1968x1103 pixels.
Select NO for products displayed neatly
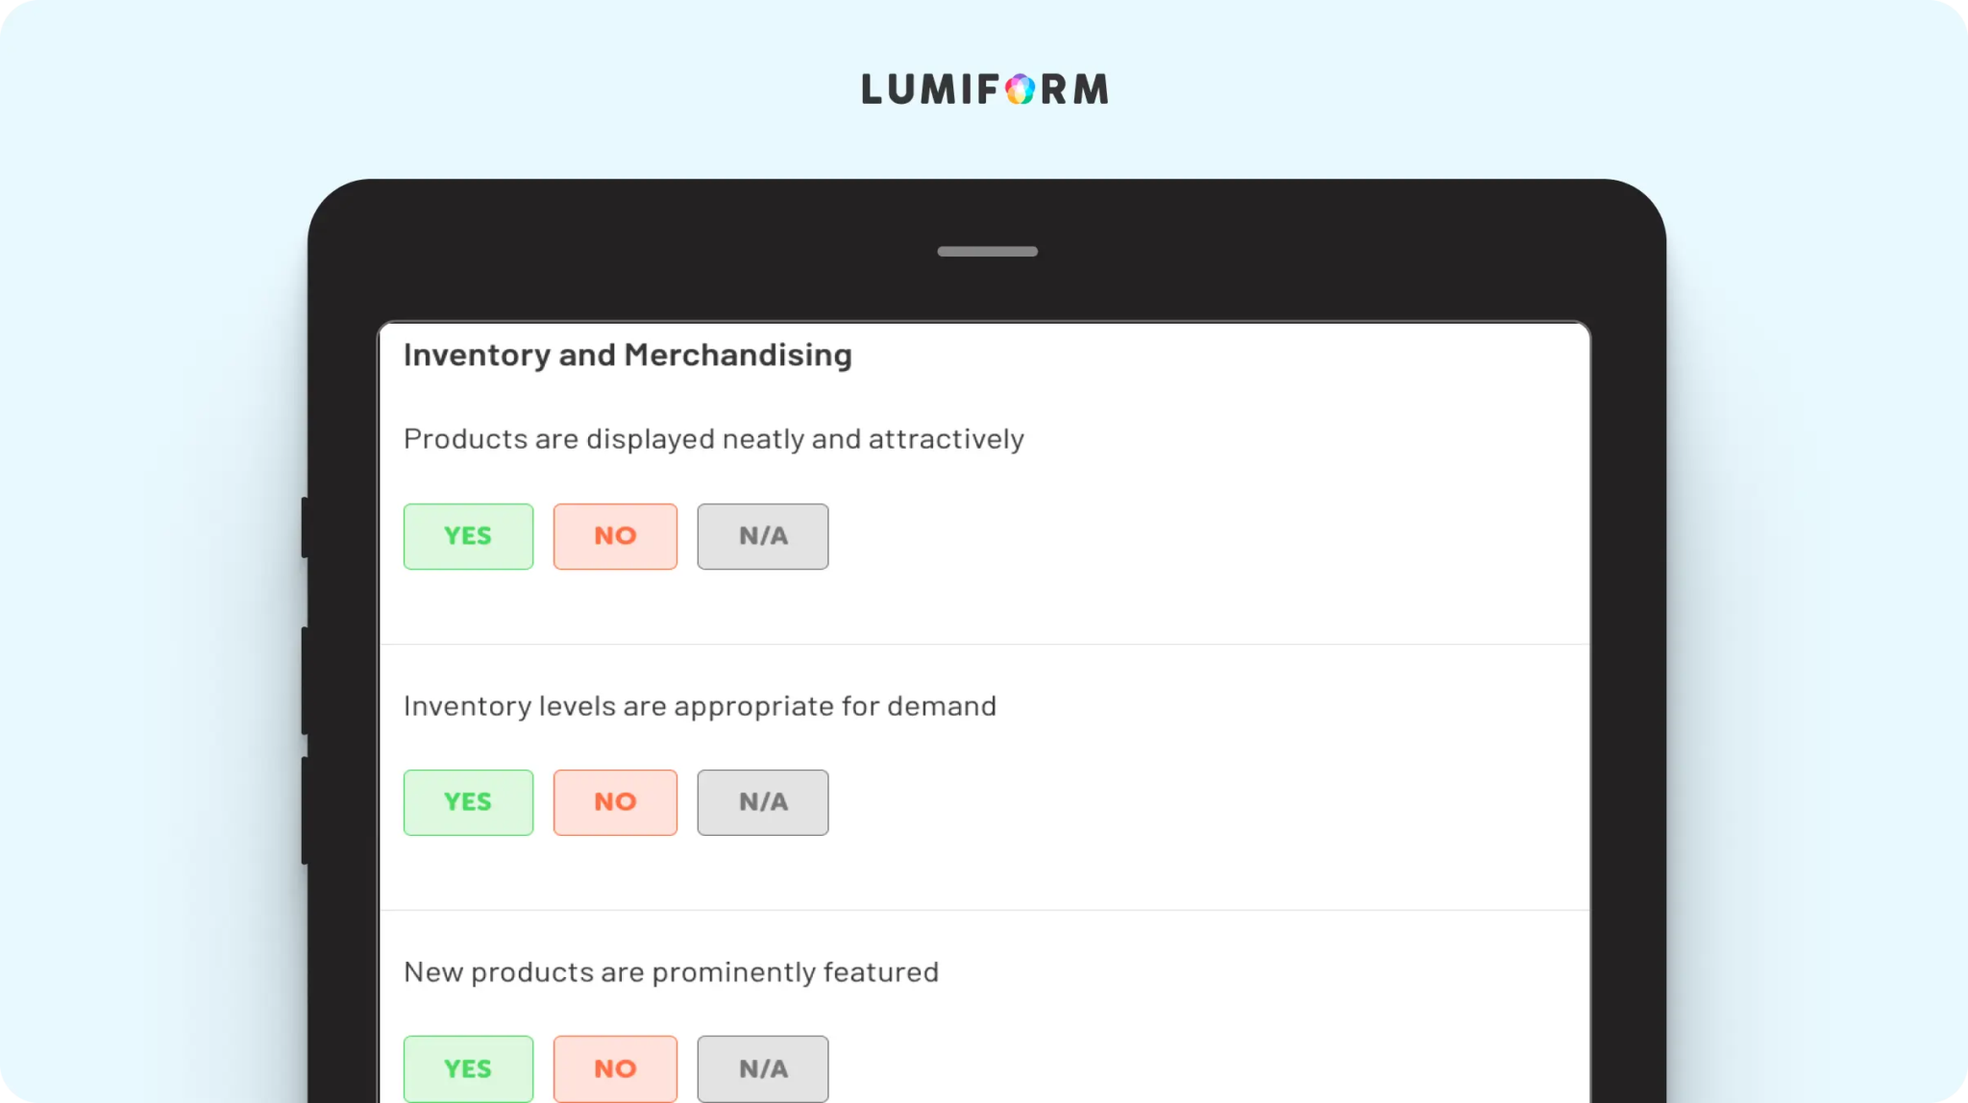pos(615,536)
